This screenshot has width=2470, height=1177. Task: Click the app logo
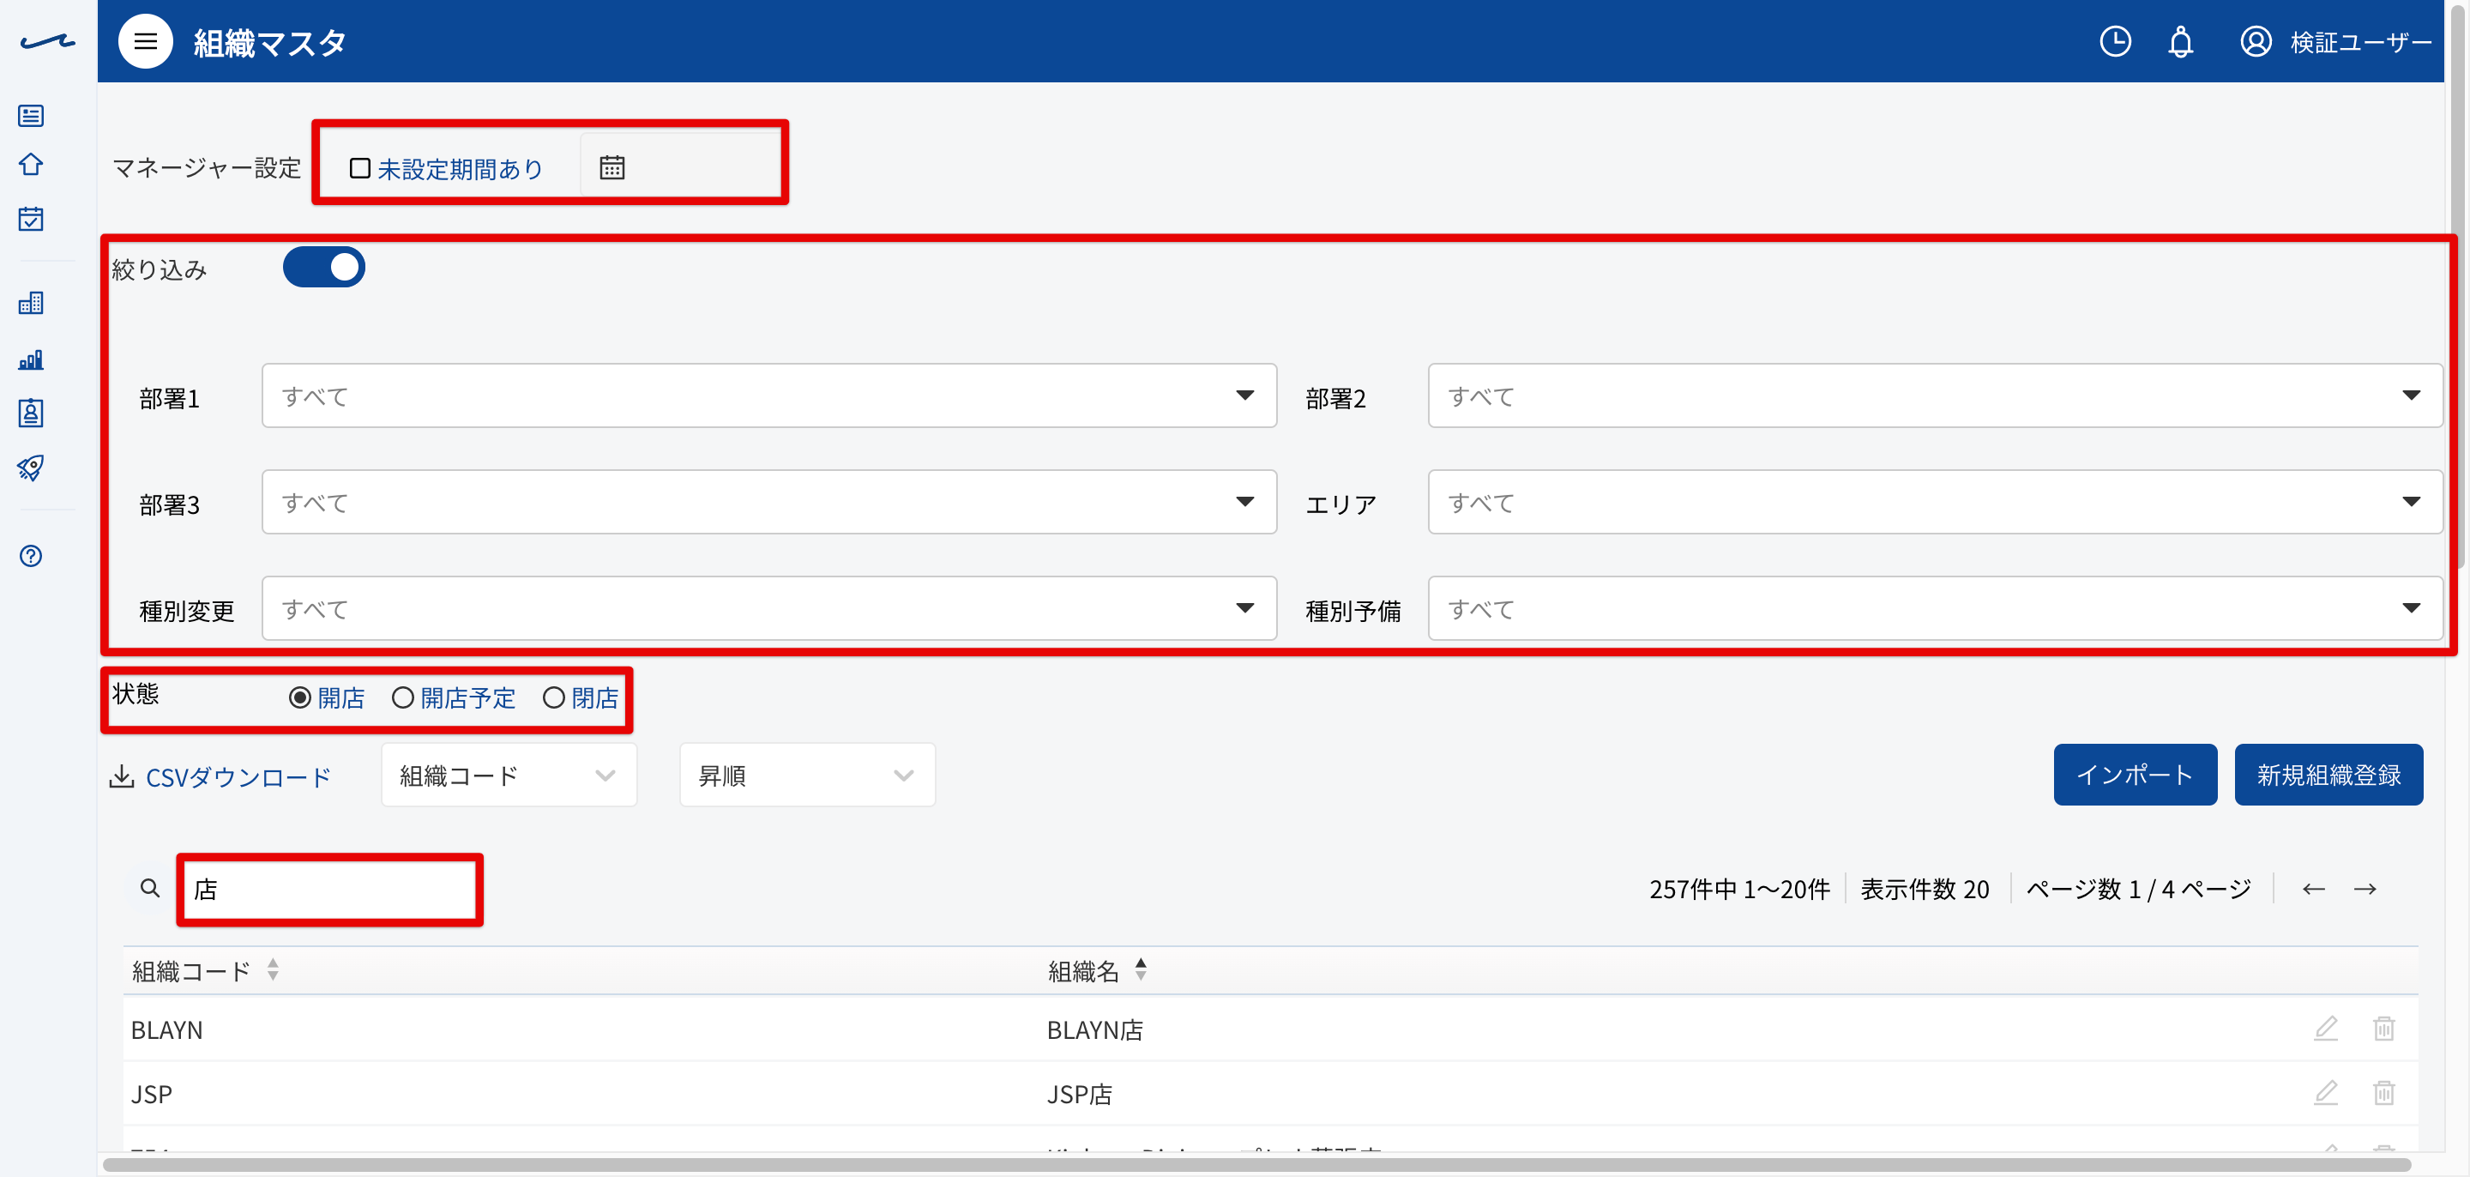47,42
